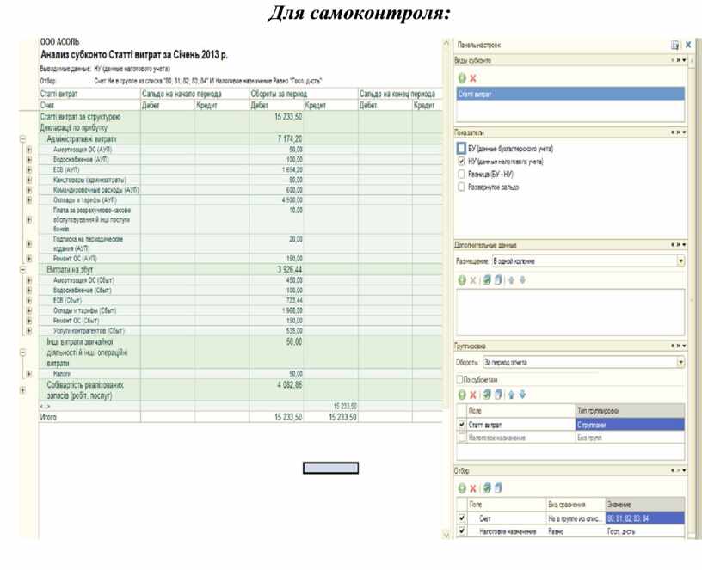Move field down in Дополнительные данные toolbar
The image size is (702, 570).
(x=522, y=280)
